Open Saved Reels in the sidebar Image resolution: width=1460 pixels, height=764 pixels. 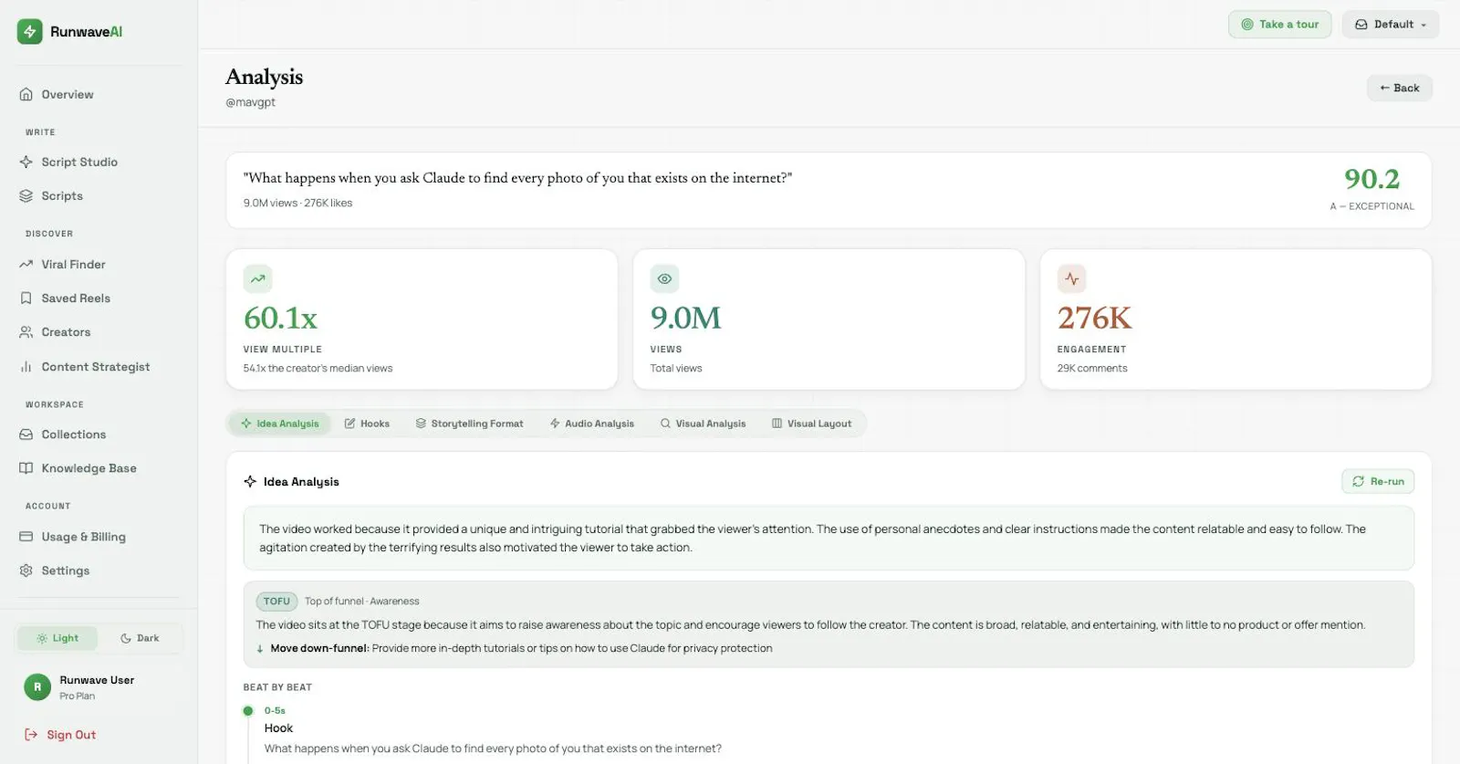click(x=99, y=298)
